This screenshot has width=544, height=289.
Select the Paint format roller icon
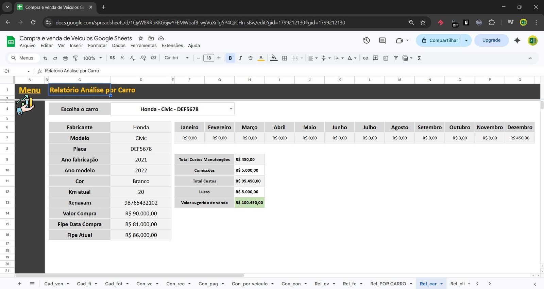click(75, 58)
